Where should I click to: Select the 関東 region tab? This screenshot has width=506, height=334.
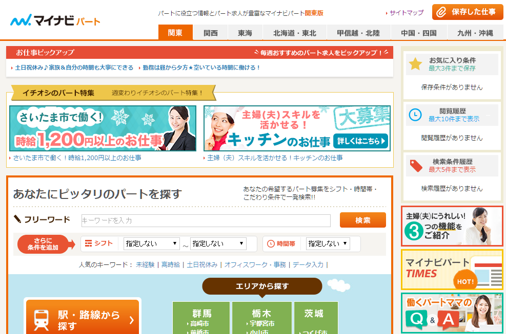175,33
